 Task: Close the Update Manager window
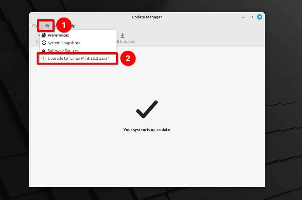[260, 17]
